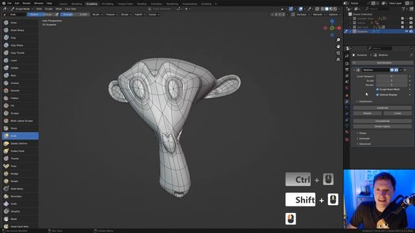Select the Clay brush
The width and height of the screenshot is (415, 233).
pos(20,38)
